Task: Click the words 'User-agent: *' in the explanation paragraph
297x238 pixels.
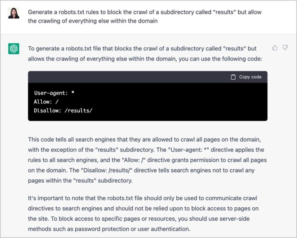Action: (x=188, y=150)
